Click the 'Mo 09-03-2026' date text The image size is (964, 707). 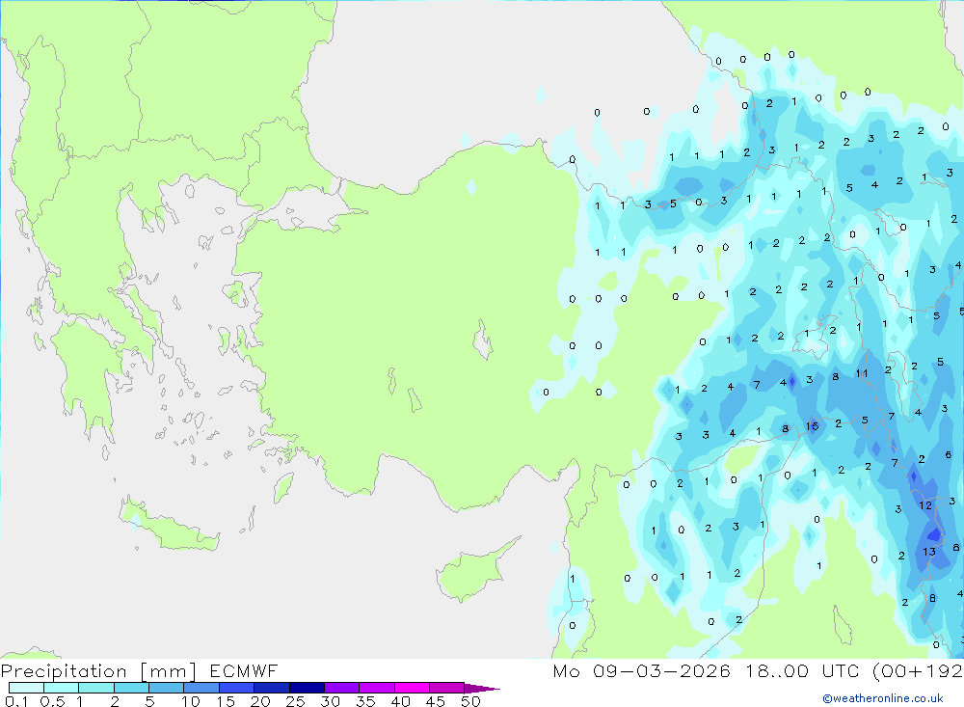point(642,670)
